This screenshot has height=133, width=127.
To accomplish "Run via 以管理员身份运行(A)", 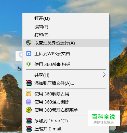I will pos(66,43).
